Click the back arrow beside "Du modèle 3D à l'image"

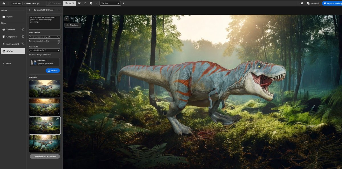pos(29,10)
